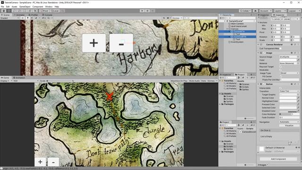This screenshot has width=302, height=170.
Task: Toggle Button component enabled checkbox
Action: (264, 84)
